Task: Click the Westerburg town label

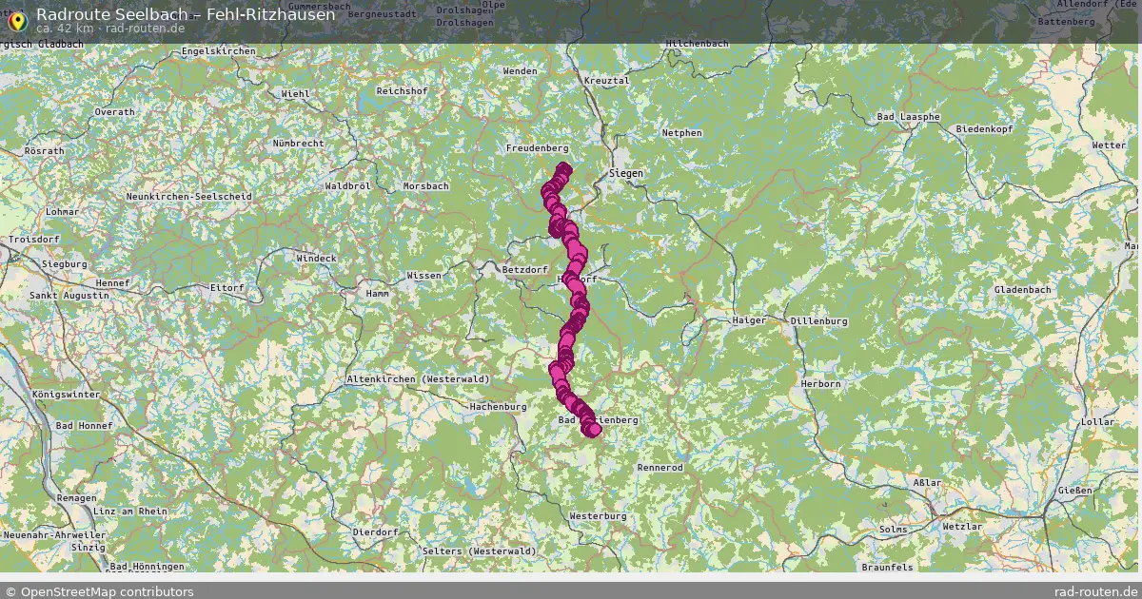Action: pyautogui.click(x=598, y=516)
